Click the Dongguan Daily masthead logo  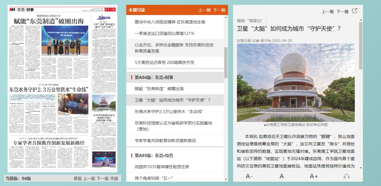(110, 10)
